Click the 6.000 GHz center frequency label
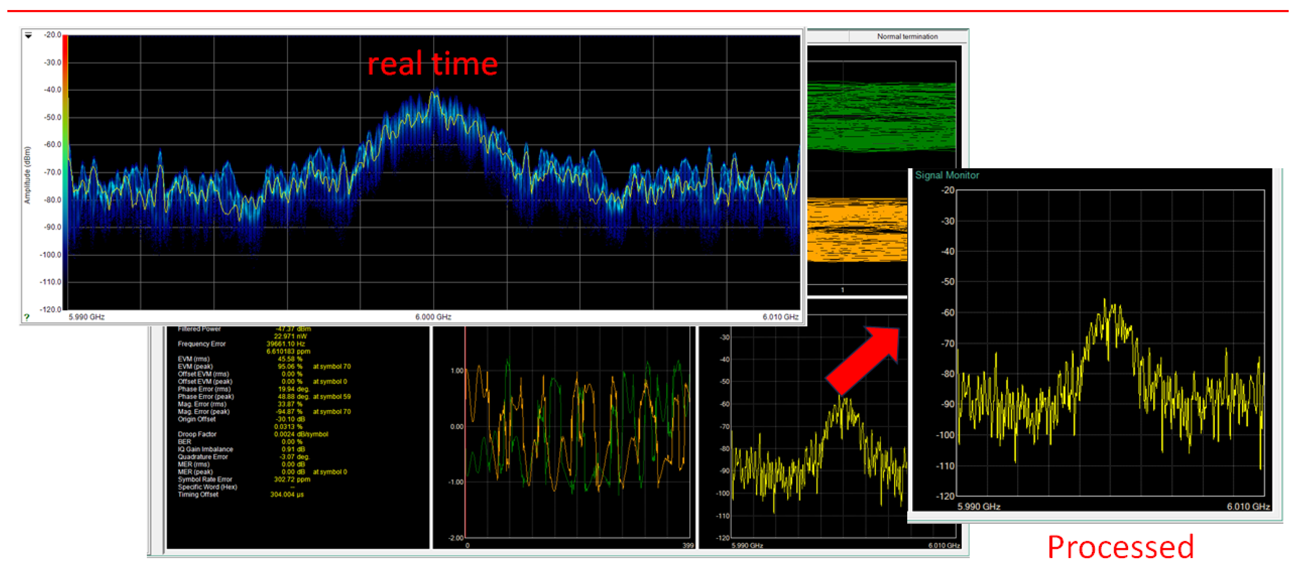The image size is (1296, 567). click(433, 317)
